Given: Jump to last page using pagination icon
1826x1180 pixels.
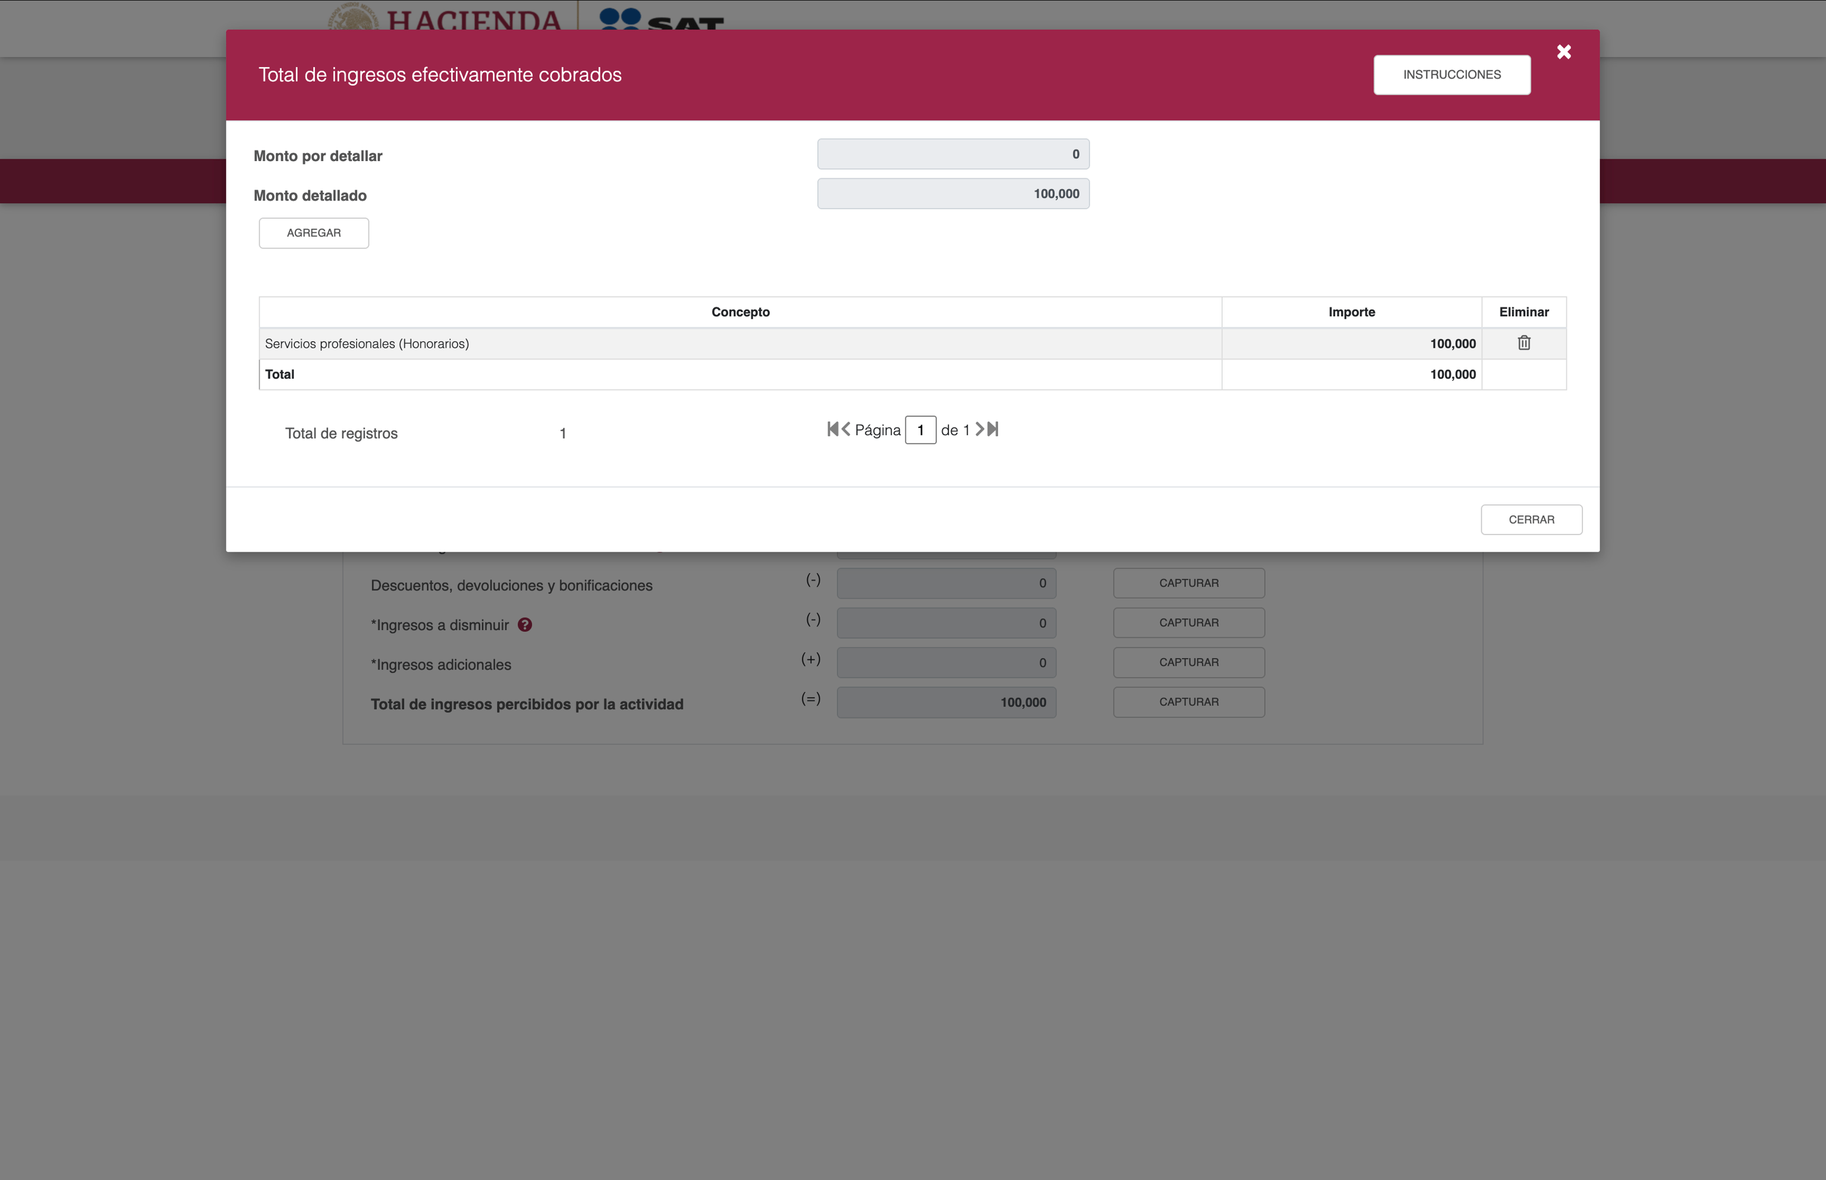Looking at the screenshot, I should pyautogui.click(x=993, y=429).
